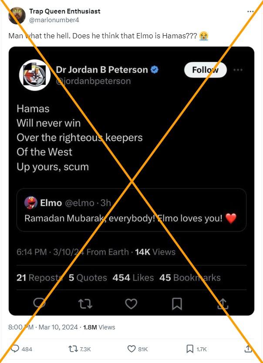Click the reply icon in the embedded tweet
Image resolution: width=263 pixels, height=363 pixels.
click(39, 303)
